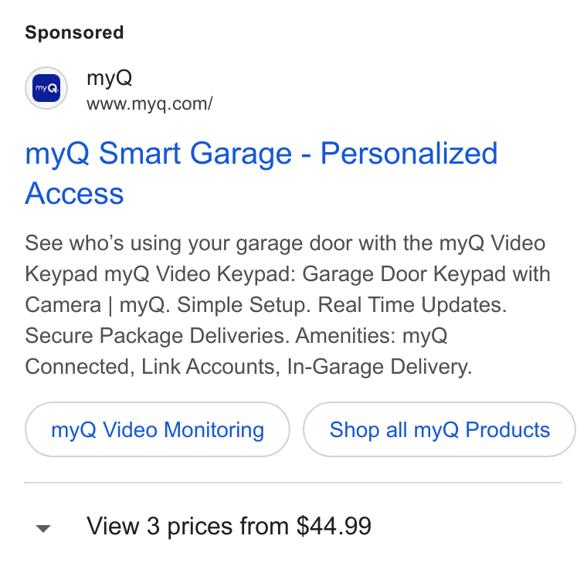Click the word Access in headline

coord(74,193)
